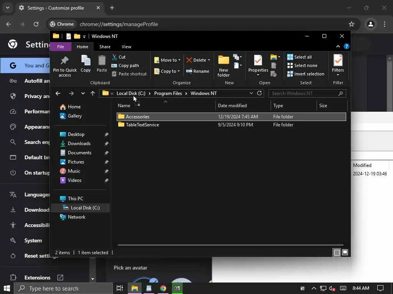The width and height of the screenshot is (393, 294).
Task: Sort by Name column header
Action: (165, 106)
